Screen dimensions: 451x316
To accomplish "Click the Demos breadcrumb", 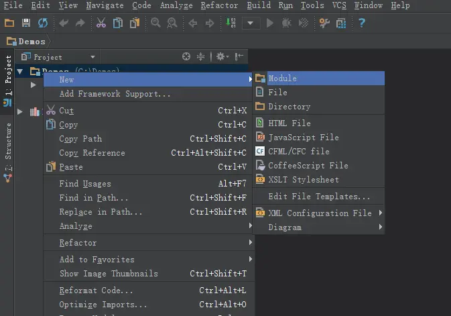I will tap(26, 42).
